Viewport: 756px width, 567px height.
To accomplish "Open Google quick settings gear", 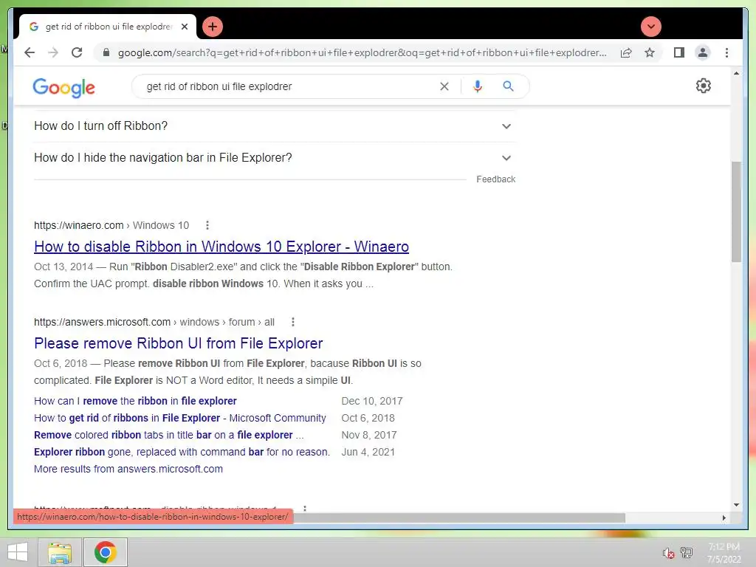I will [x=704, y=86].
